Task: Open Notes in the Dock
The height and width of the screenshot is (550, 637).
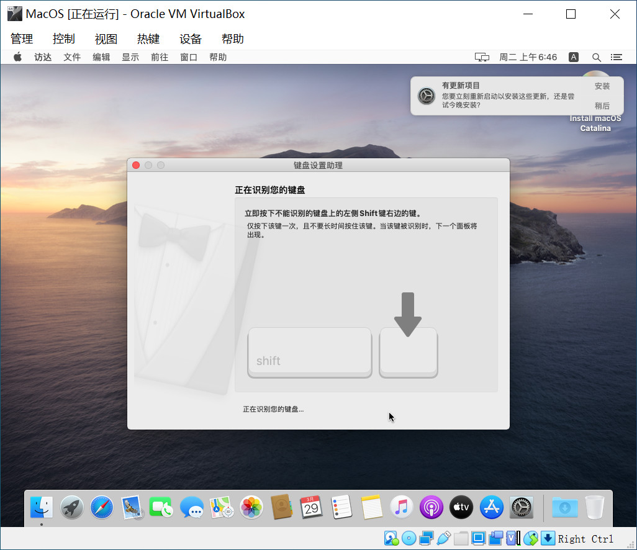Action: tap(371, 507)
